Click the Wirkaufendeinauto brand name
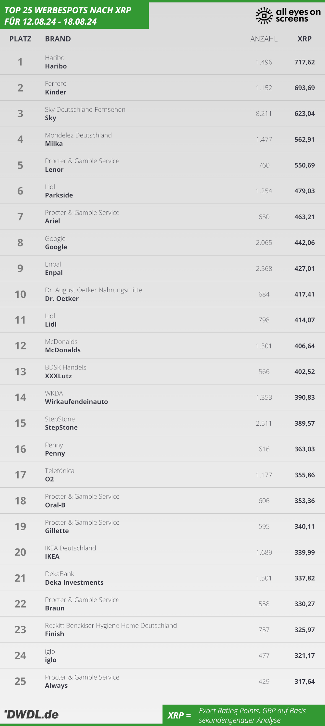The width and height of the screenshot is (325, 726). click(x=76, y=402)
